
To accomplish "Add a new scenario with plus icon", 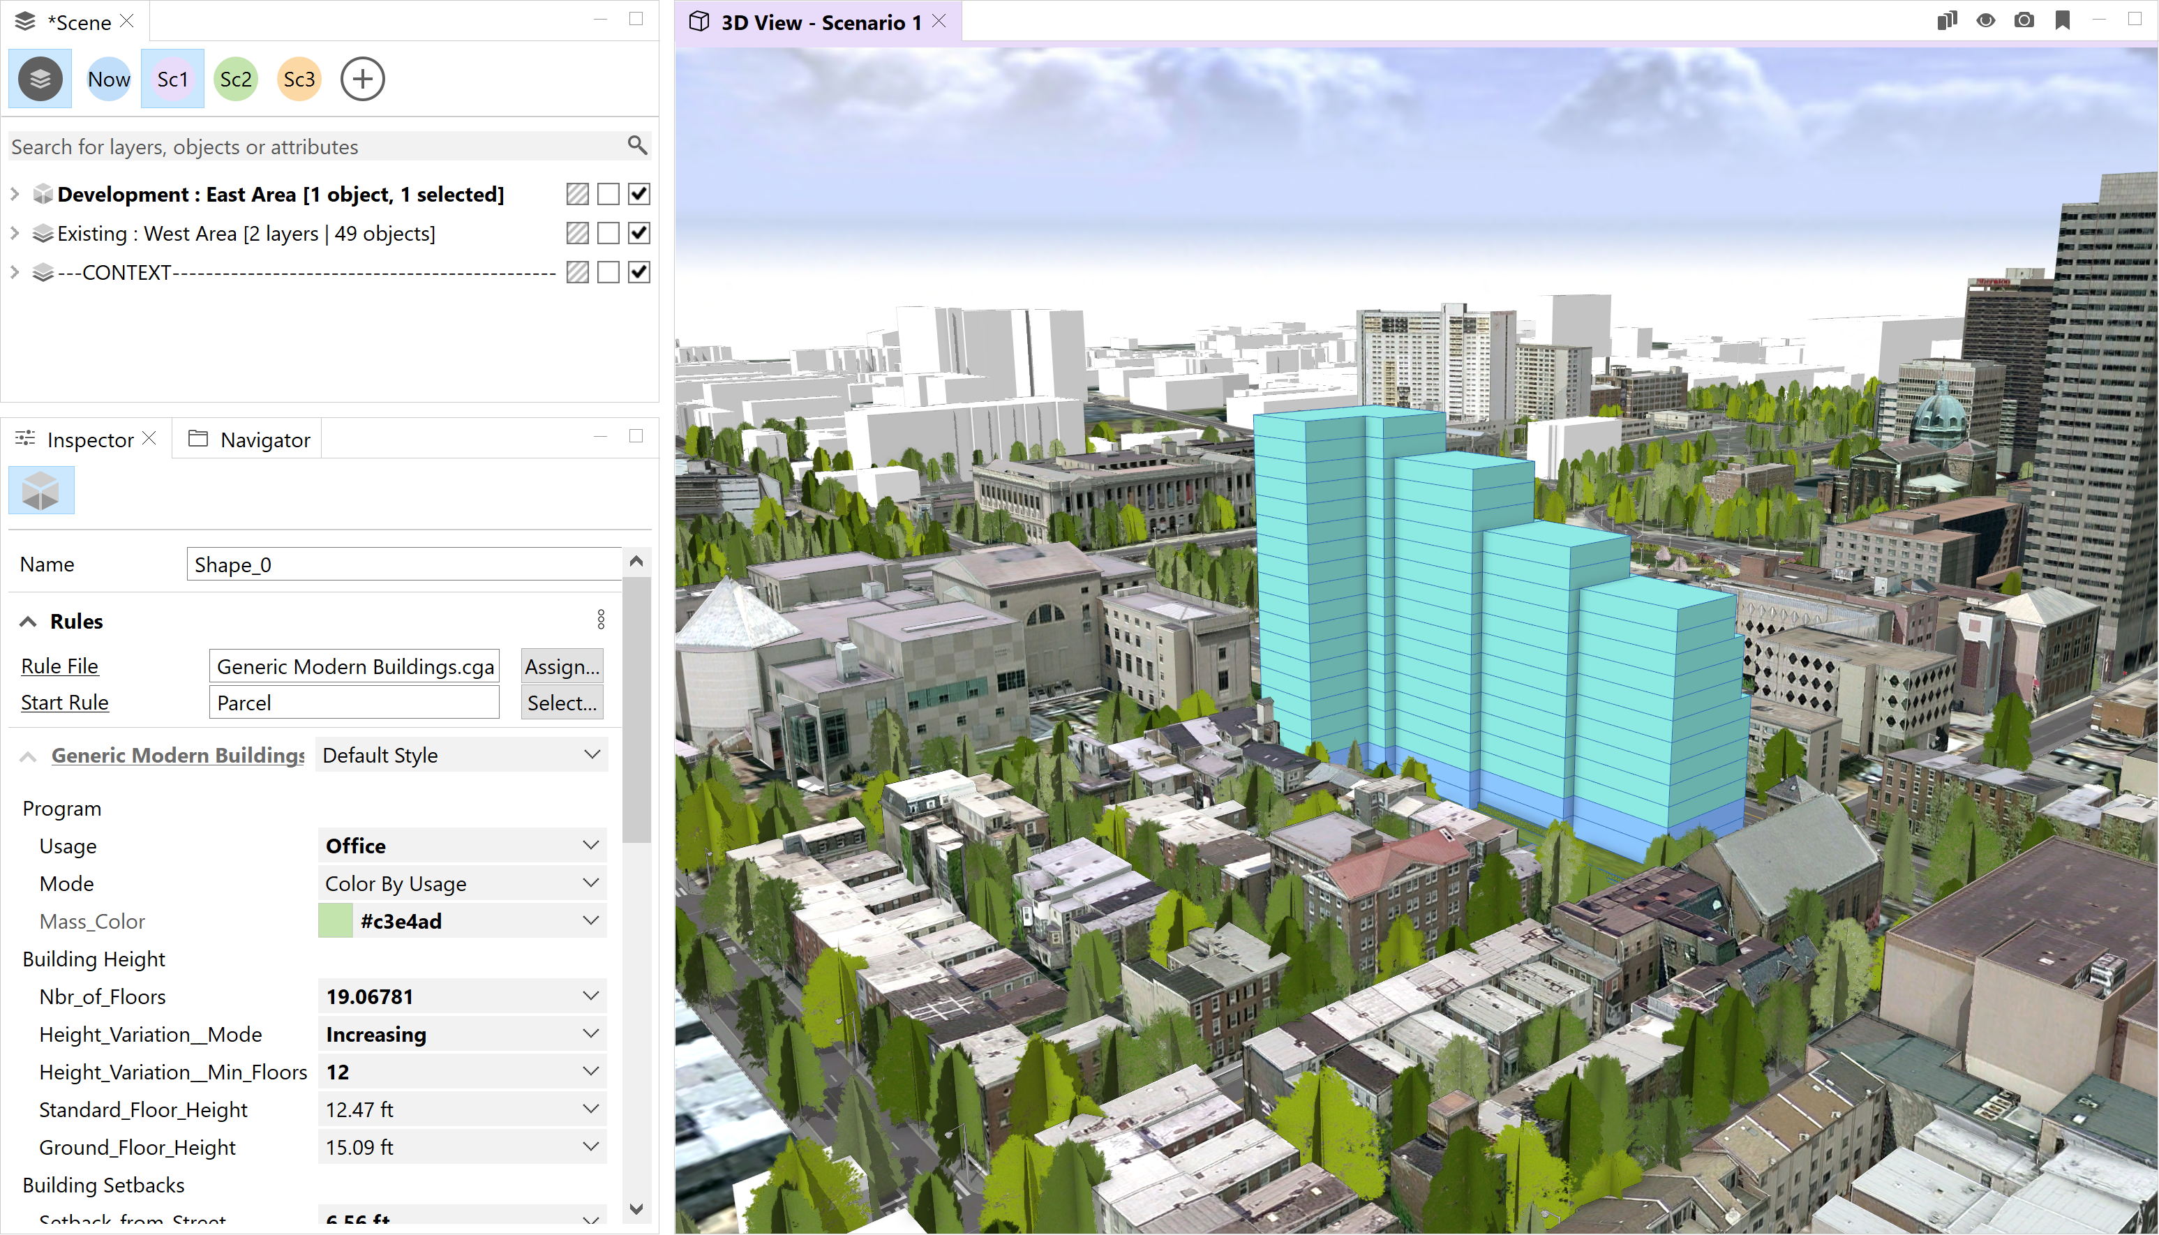I will click(x=362, y=79).
